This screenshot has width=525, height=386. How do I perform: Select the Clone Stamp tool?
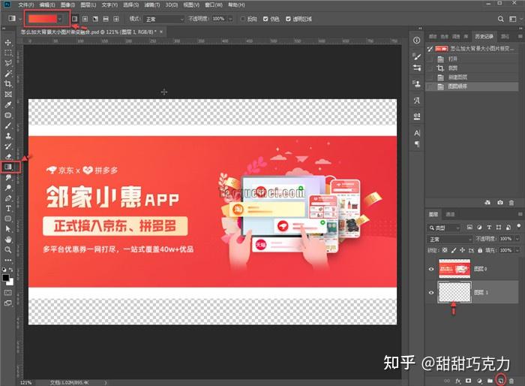pos(8,136)
